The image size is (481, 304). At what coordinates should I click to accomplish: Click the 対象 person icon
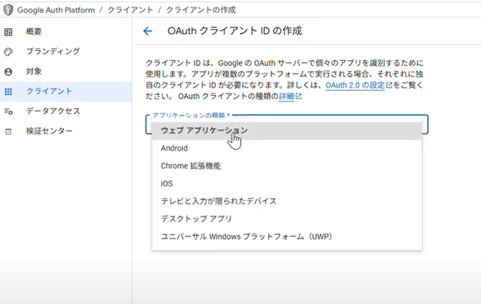8,71
